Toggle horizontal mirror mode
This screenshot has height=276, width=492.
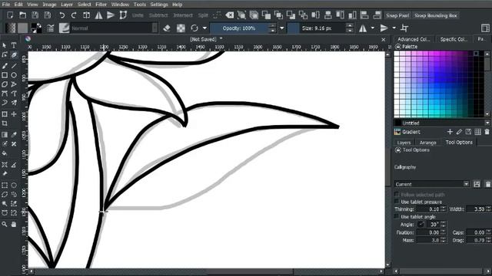tap(363, 28)
